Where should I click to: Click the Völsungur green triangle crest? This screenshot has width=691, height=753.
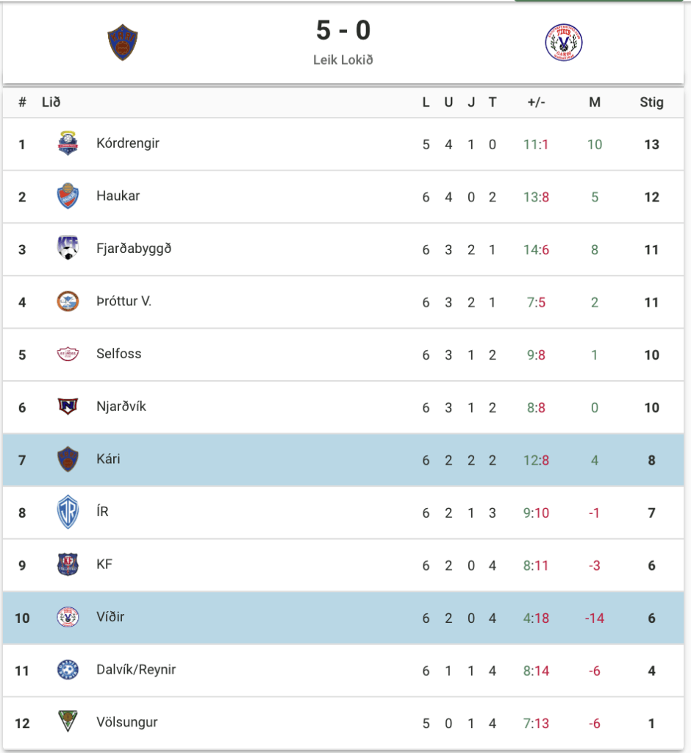(68, 721)
